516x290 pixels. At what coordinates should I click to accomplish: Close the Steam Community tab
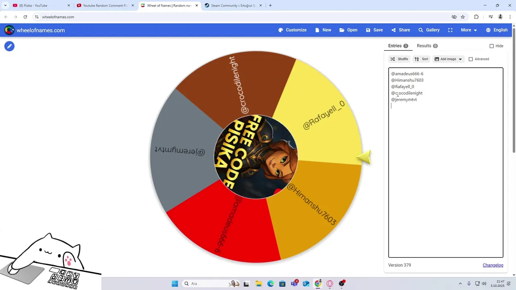tap(260, 6)
